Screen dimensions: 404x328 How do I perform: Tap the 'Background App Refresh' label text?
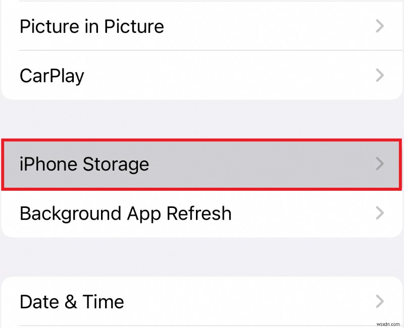[x=125, y=213]
